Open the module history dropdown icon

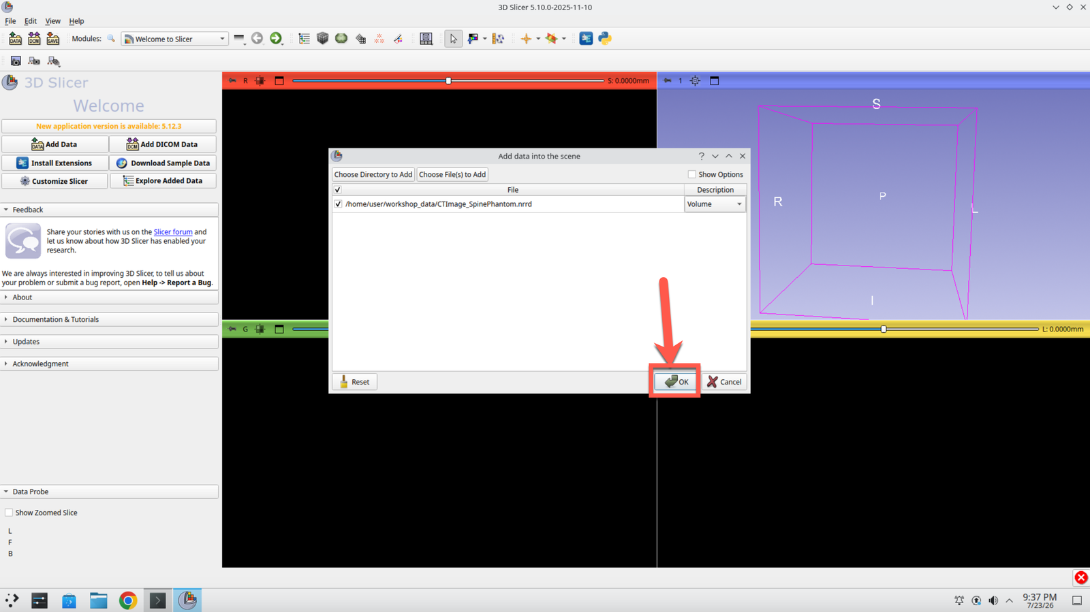click(x=238, y=39)
